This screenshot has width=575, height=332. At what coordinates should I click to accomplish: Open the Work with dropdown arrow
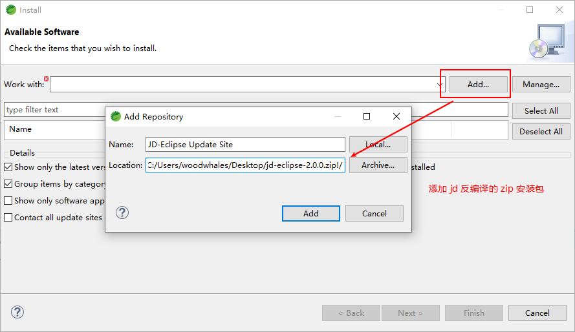(440, 85)
